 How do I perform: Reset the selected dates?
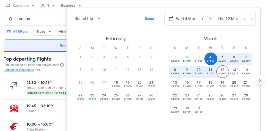point(150,19)
